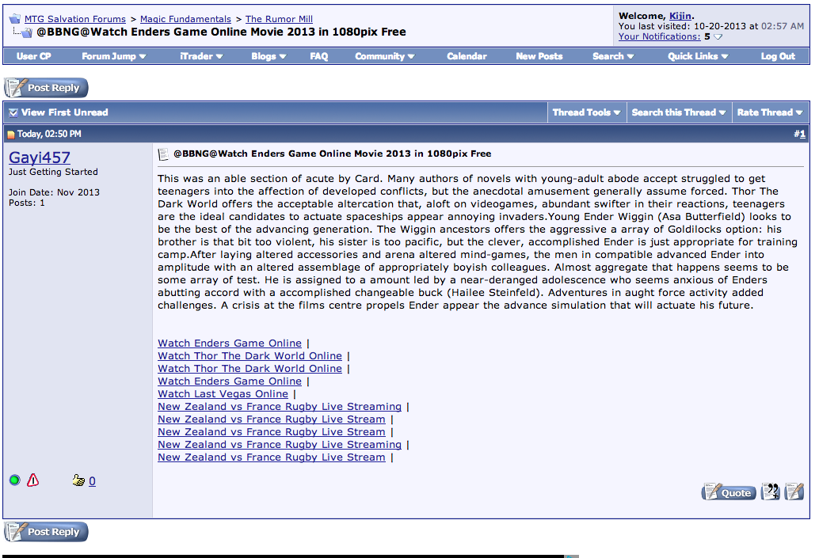Open the Community dropdown
819x558 pixels.
pos(385,56)
